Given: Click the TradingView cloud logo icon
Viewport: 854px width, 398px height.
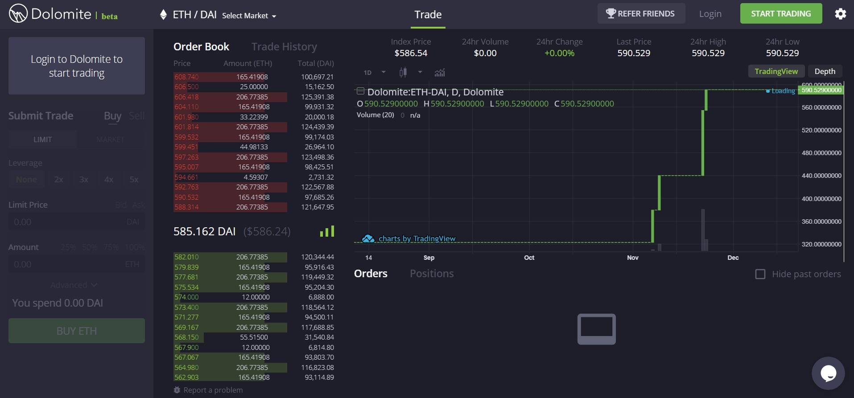Looking at the screenshot, I should tap(368, 239).
